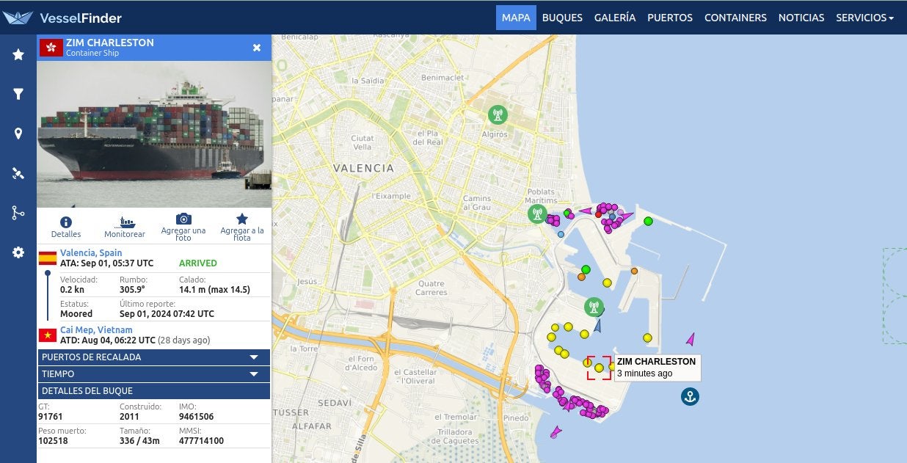Click the ARRIVED status text
Image resolution: width=907 pixels, height=463 pixels.
coord(198,263)
